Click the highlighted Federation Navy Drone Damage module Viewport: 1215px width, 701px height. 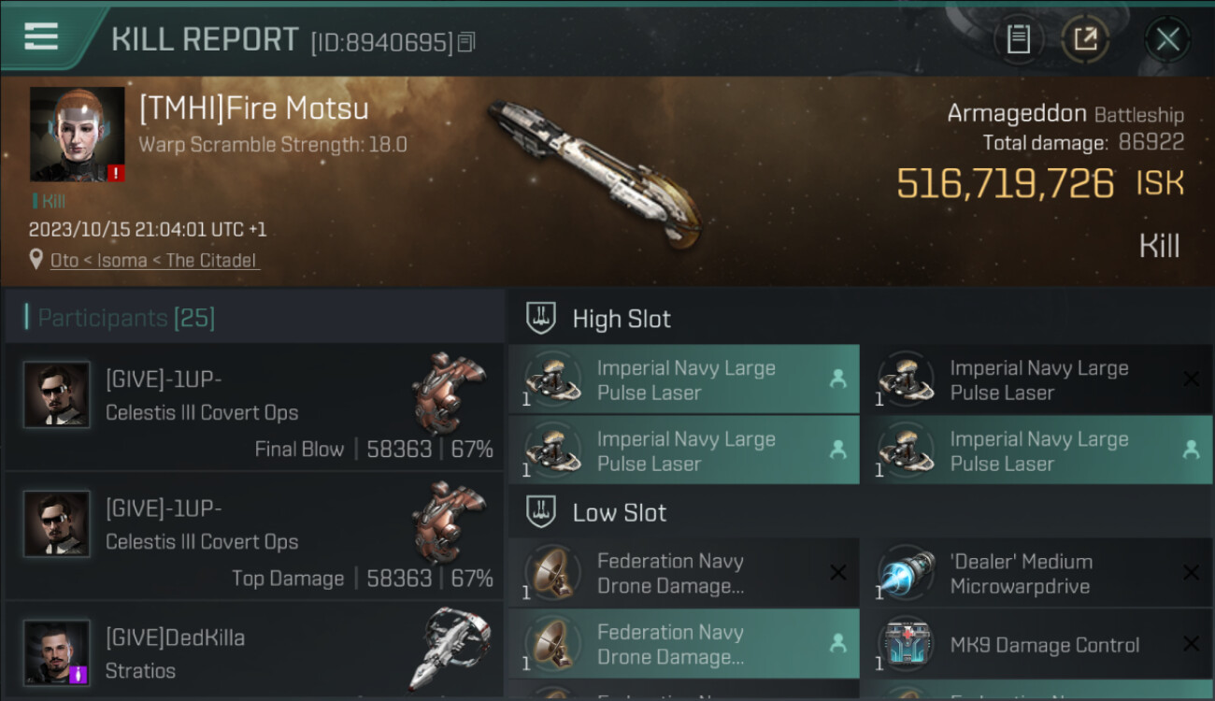tap(683, 644)
